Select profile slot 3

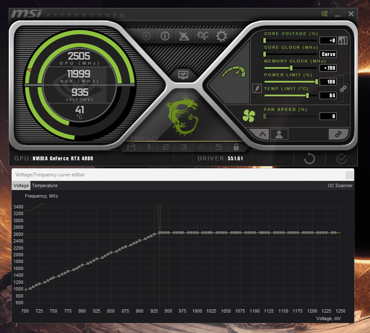184,147
